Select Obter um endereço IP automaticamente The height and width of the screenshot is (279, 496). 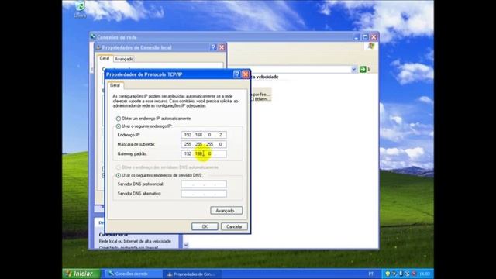click(x=119, y=119)
